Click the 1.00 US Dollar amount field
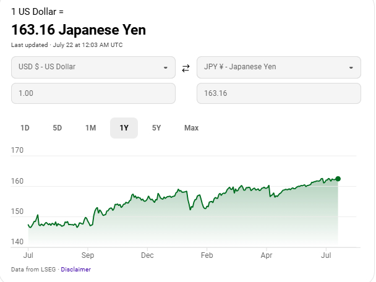The image size is (376, 282). tap(93, 93)
